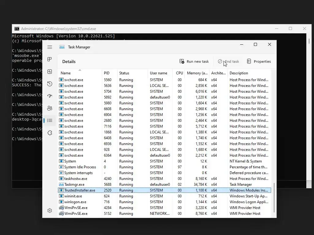Click the Windows Start-Up Ap... description
Screen dimensions: 314x235
[x=248, y=196]
